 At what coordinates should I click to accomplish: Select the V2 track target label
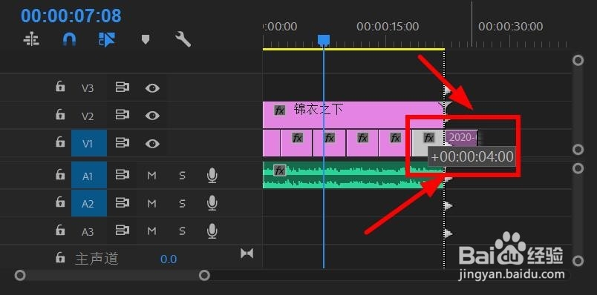click(88, 116)
